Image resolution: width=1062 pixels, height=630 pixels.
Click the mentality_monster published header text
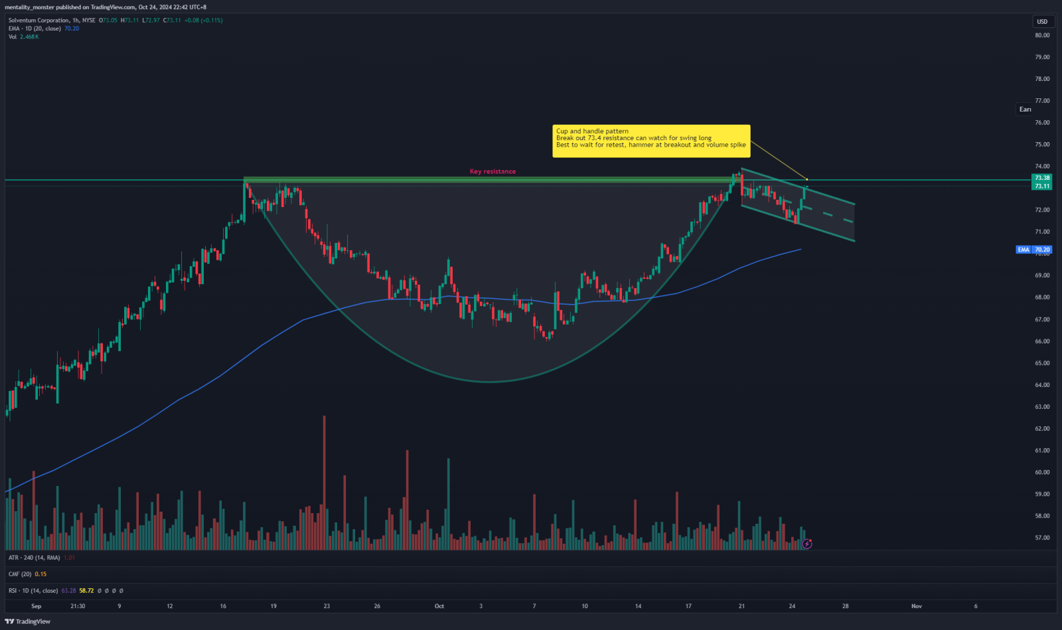point(106,7)
